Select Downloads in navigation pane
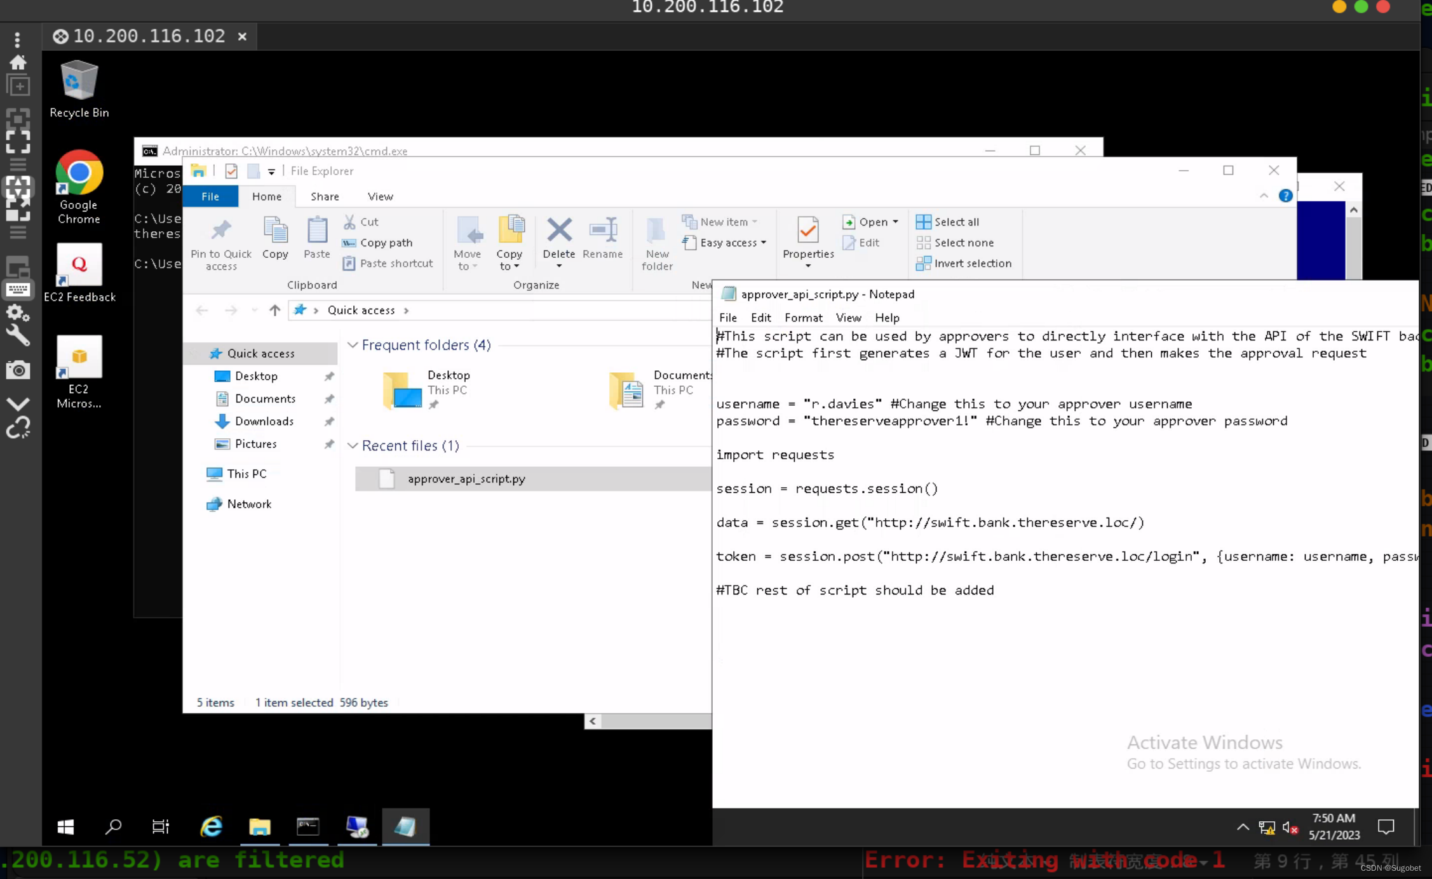Image resolution: width=1432 pixels, height=879 pixels. pyautogui.click(x=264, y=421)
